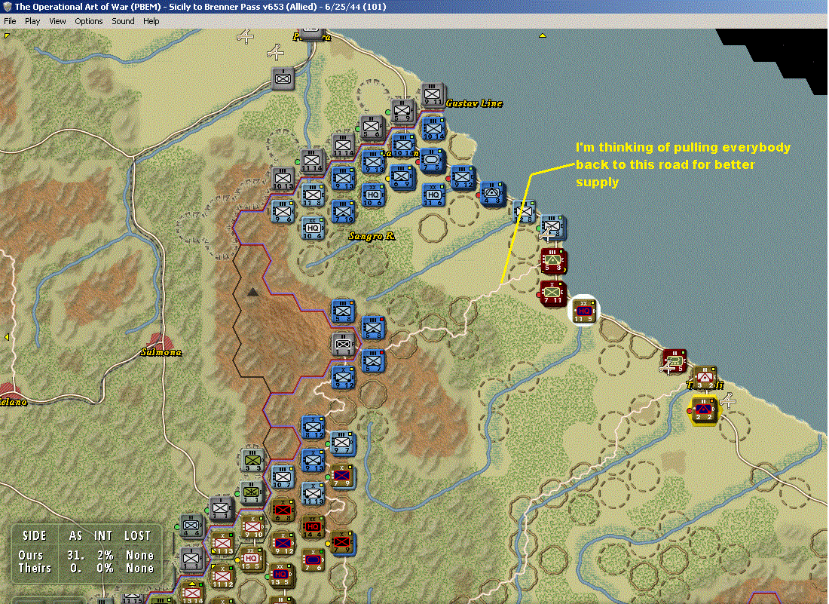
Task: Select the blue 6-9 mountain infantry unit
Action: coord(402,176)
